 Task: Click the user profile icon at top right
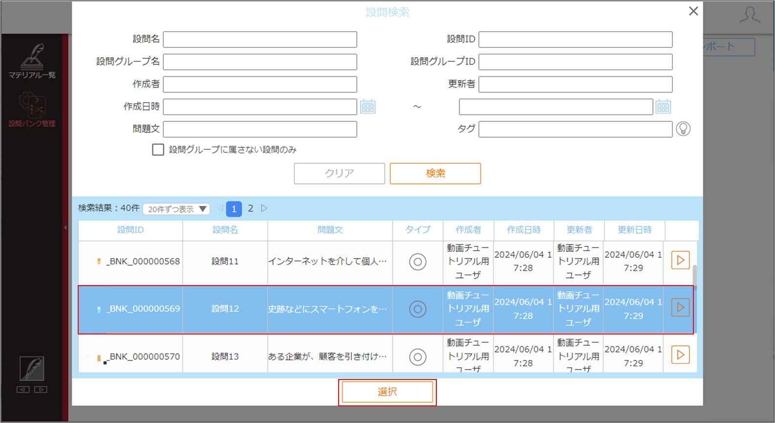(750, 15)
